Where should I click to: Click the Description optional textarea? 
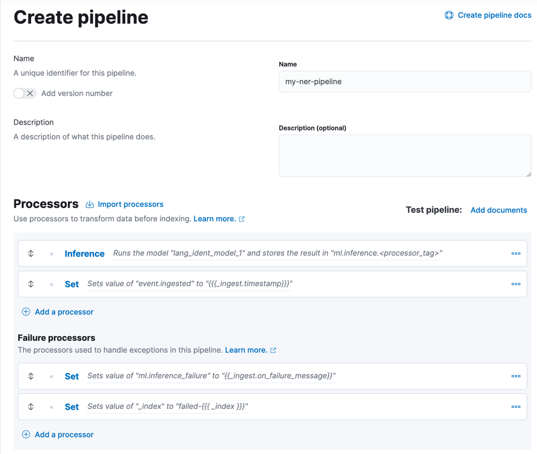tap(404, 155)
